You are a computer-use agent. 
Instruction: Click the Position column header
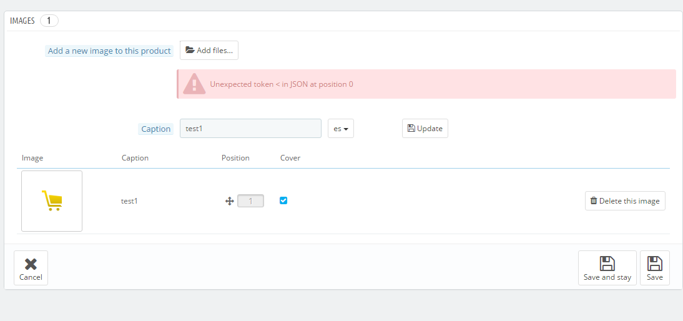coord(235,157)
